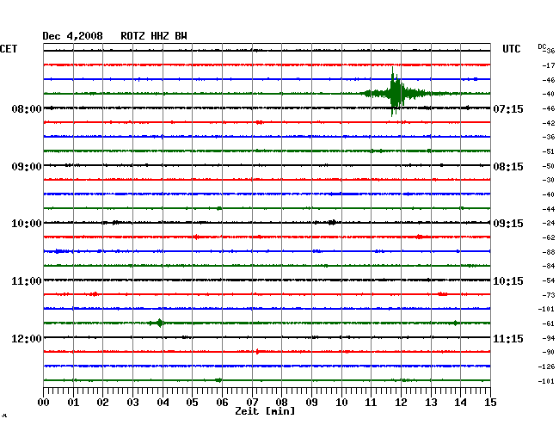Image resolution: width=559 pixels, height=425 pixels.
Task: Select DC offset value '-24'
Action: [x=549, y=223]
